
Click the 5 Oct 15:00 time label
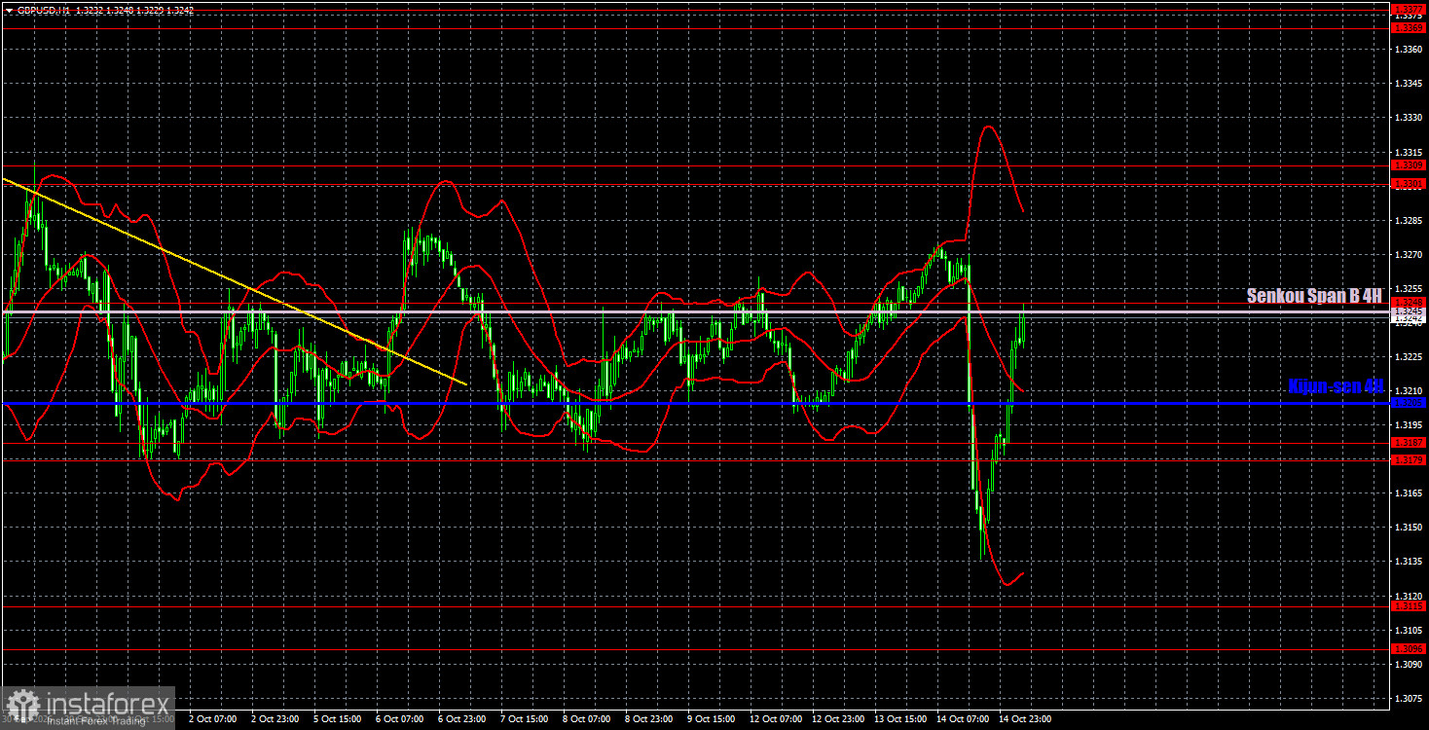pyautogui.click(x=337, y=719)
